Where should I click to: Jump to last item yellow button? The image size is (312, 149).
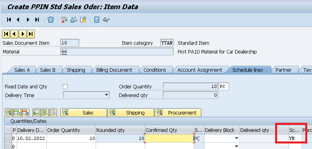31,34
